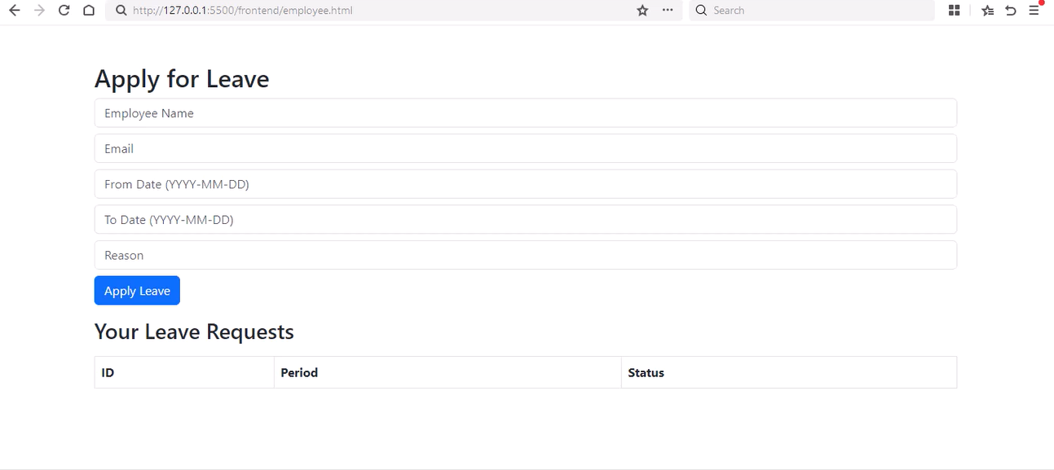
Task: Click the ID column header
Action: (184, 372)
